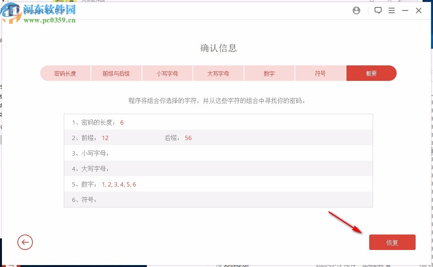Open the feedback message bubble icon
The image size is (433, 267).
point(378,10)
